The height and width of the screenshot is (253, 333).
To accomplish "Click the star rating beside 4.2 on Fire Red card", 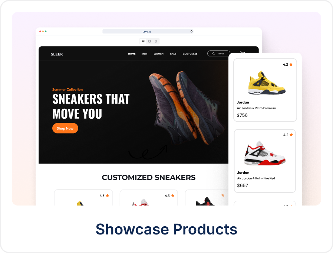I will click(x=291, y=135).
